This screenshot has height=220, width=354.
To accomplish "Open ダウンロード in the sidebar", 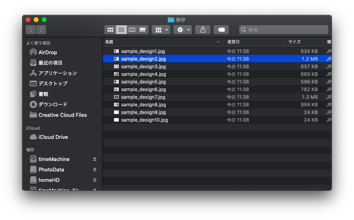I will click(53, 104).
